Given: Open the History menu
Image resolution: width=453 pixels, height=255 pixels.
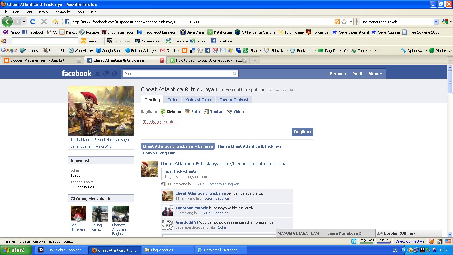Looking at the screenshot, I should pyautogui.click(x=42, y=12).
